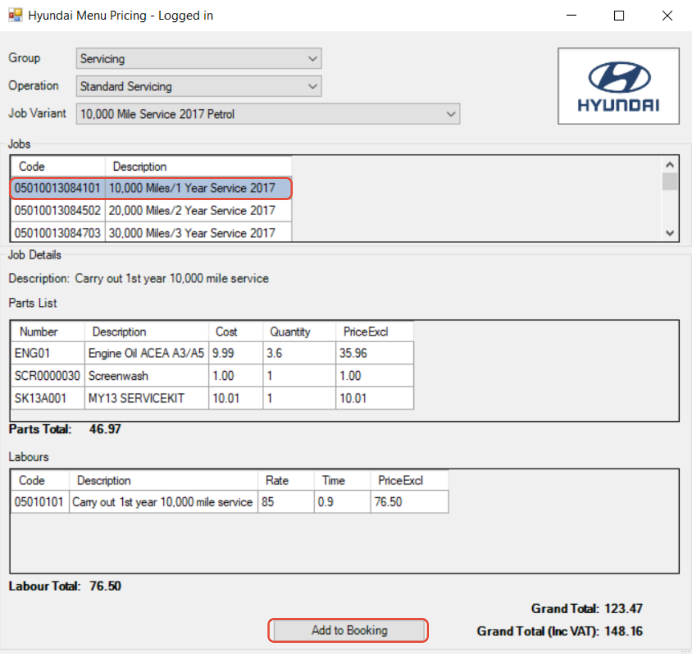Click the app icon in title bar

coord(16,15)
